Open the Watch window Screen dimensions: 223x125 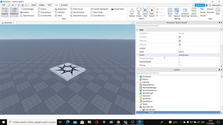click(x=58, y=16)
